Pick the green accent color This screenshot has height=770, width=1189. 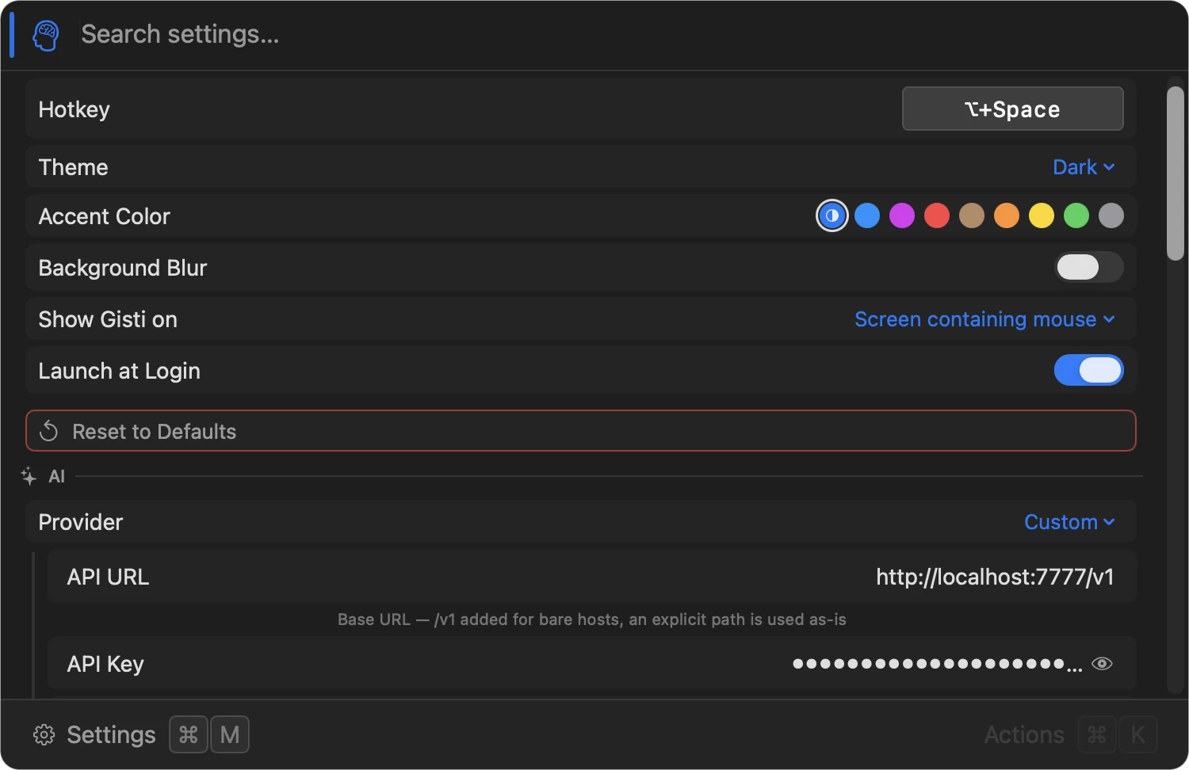click(1076, 215)
